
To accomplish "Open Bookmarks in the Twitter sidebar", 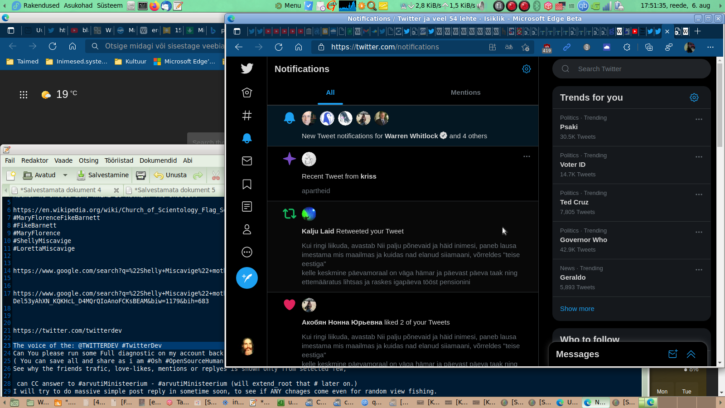I will click(247, 184).
